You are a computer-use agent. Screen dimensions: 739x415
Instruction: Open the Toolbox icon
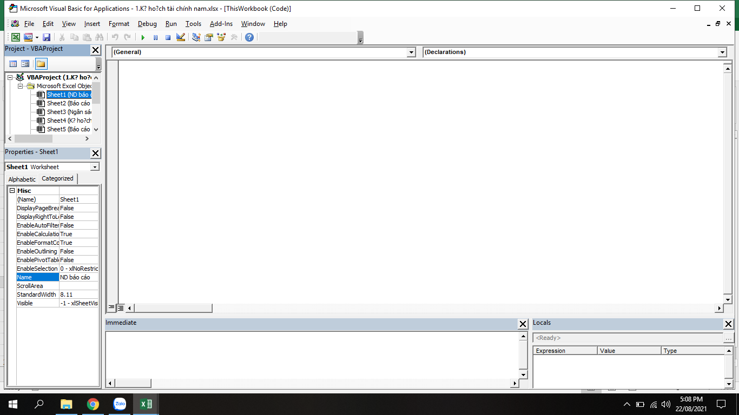click(234, 37)
